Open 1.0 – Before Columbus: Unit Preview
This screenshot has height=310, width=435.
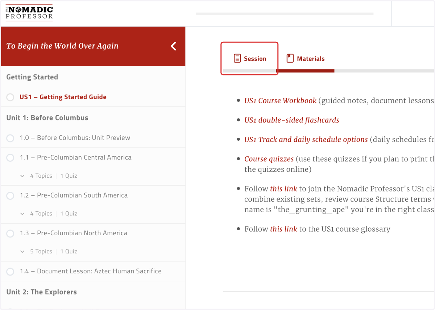pyautogui.click(x=75, y=138)
